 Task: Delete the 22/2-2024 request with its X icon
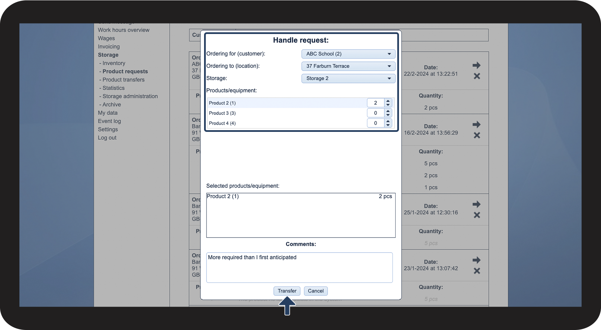click(x=477, y=76)
